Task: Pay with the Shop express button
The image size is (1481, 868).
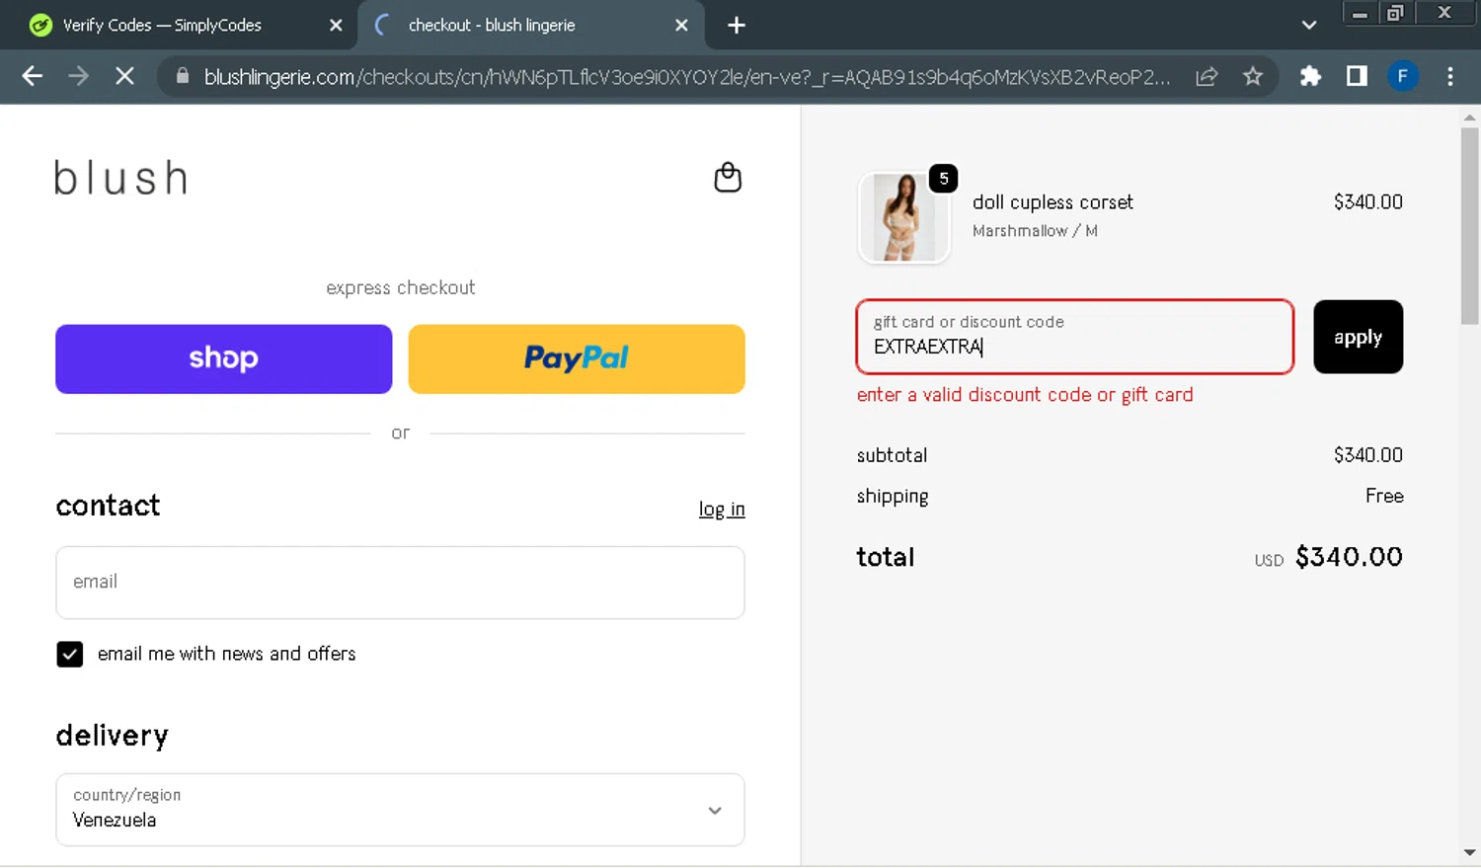Action: click(x=223, y=358)
